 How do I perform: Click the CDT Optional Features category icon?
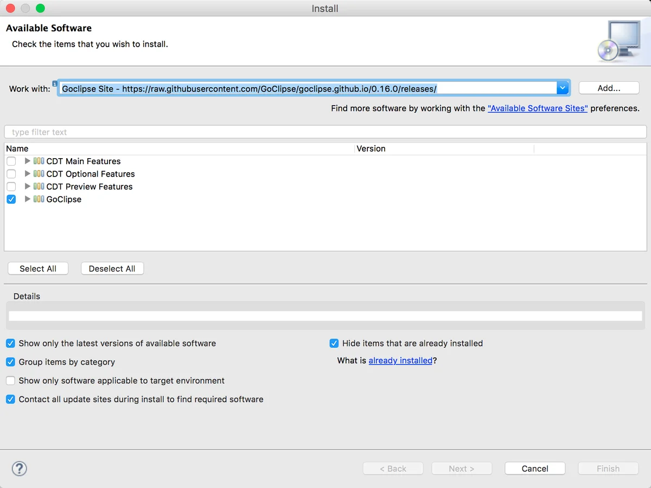pyautogui.click(x=39, y=174)
